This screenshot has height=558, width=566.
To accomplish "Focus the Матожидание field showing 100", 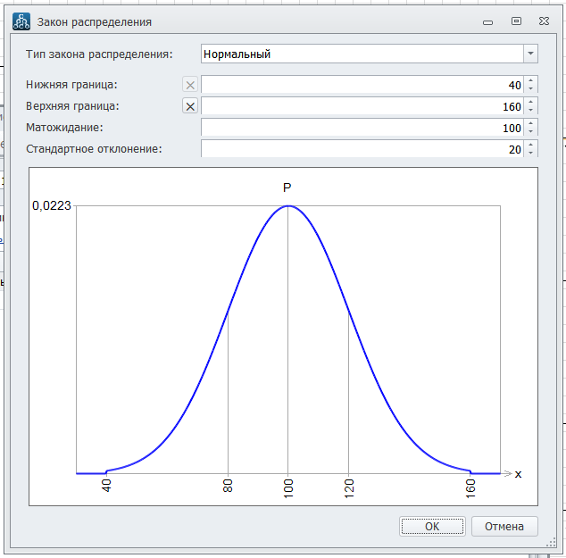I will (x=362, y=128).
